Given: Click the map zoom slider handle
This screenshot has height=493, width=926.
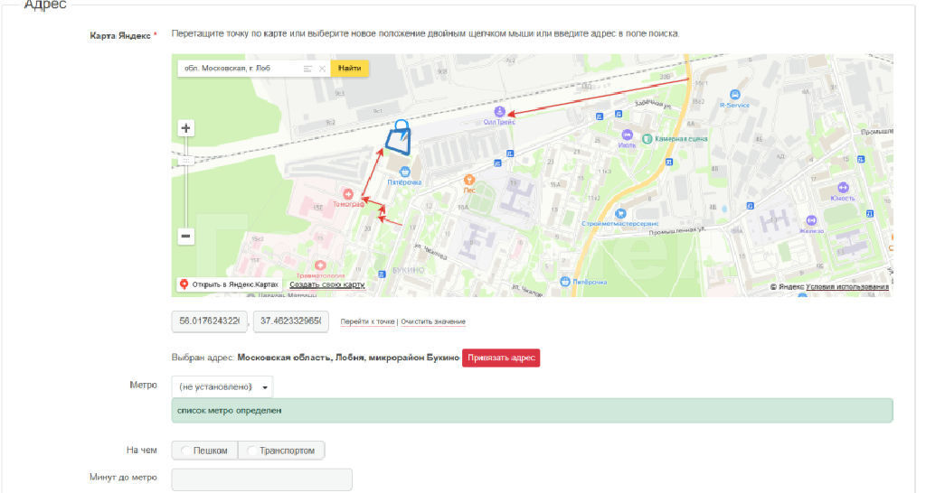Looking at the screenshot, I should point(185,160).
